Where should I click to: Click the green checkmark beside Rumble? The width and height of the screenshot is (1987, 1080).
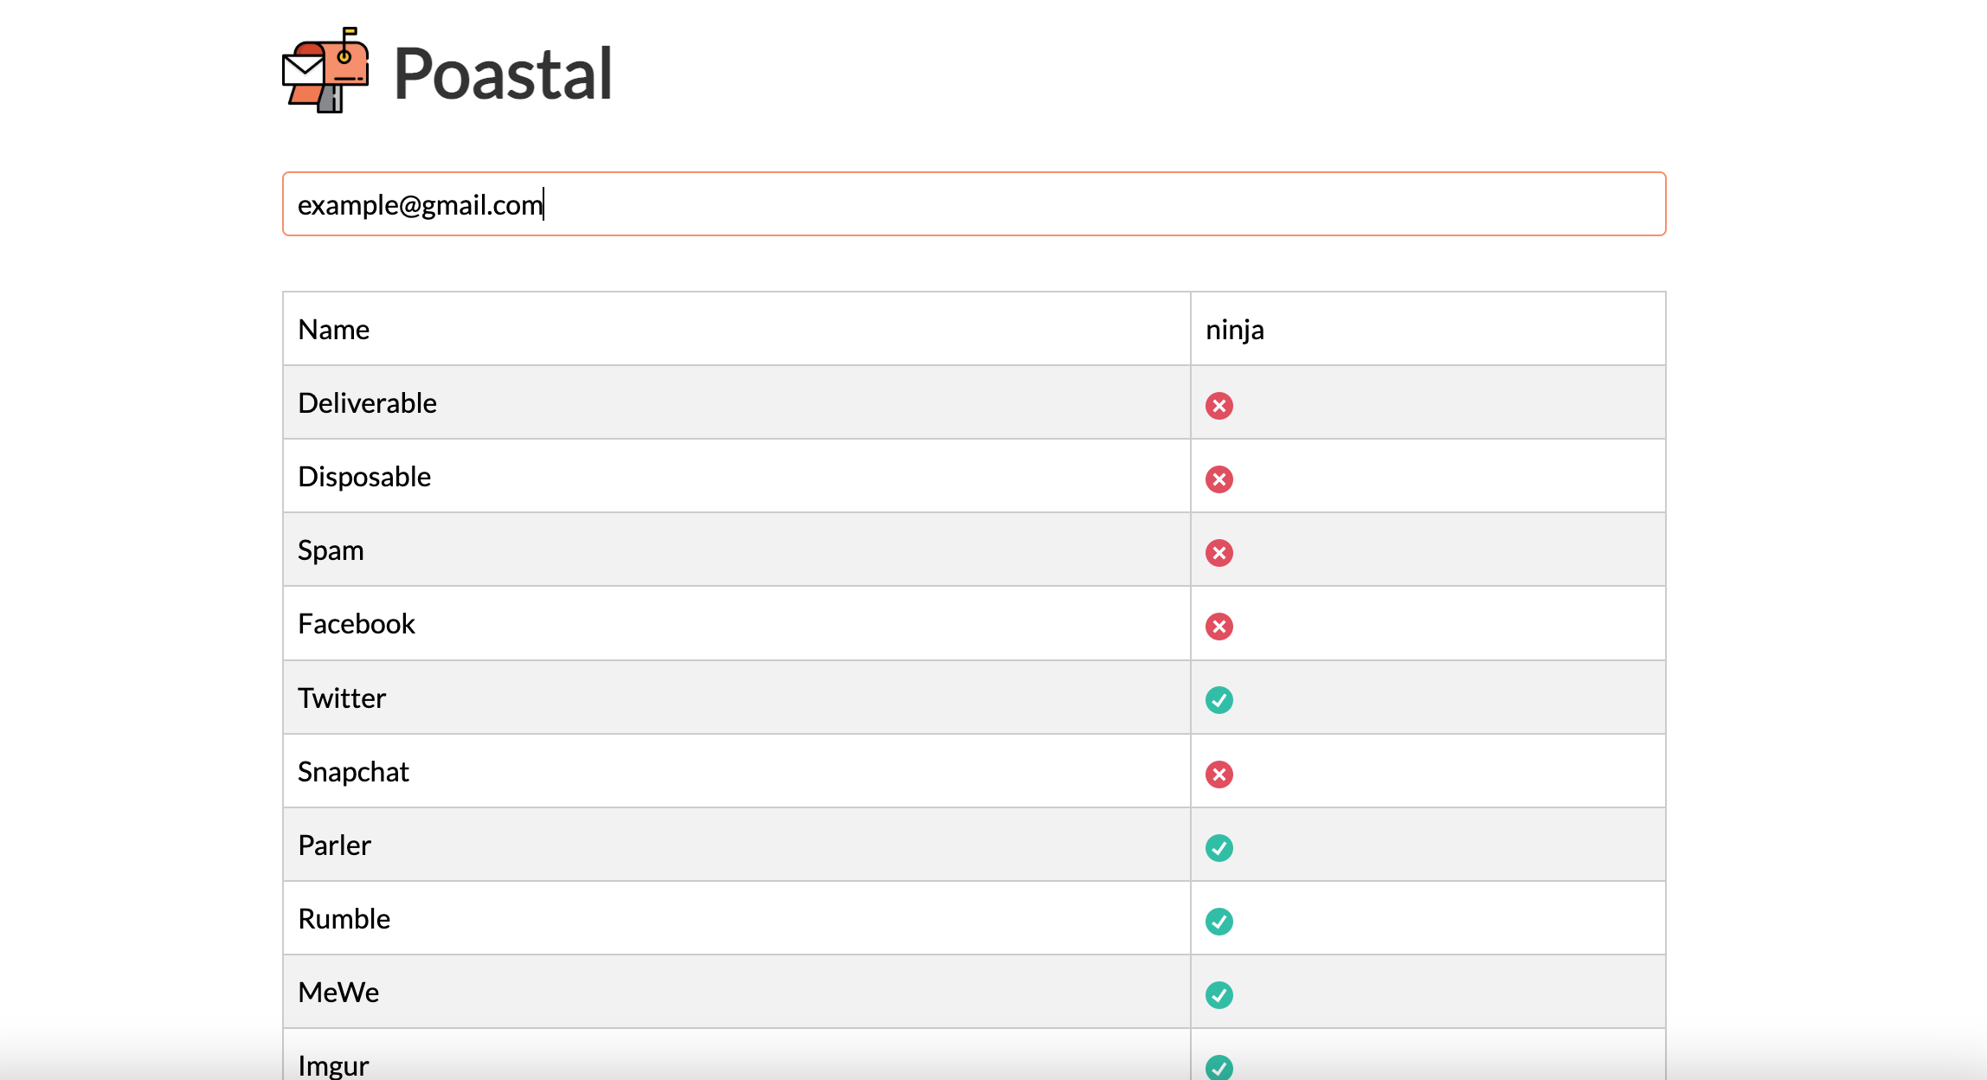click(x=1219, y=921)
